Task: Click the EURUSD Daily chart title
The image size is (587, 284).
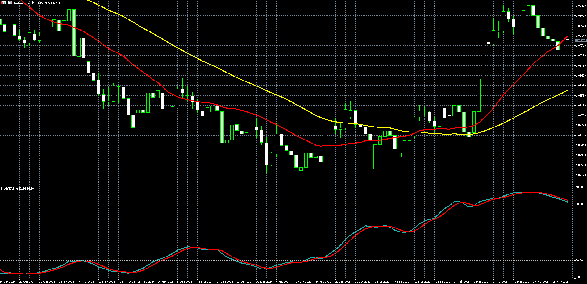Action: [x=37, y=2]
